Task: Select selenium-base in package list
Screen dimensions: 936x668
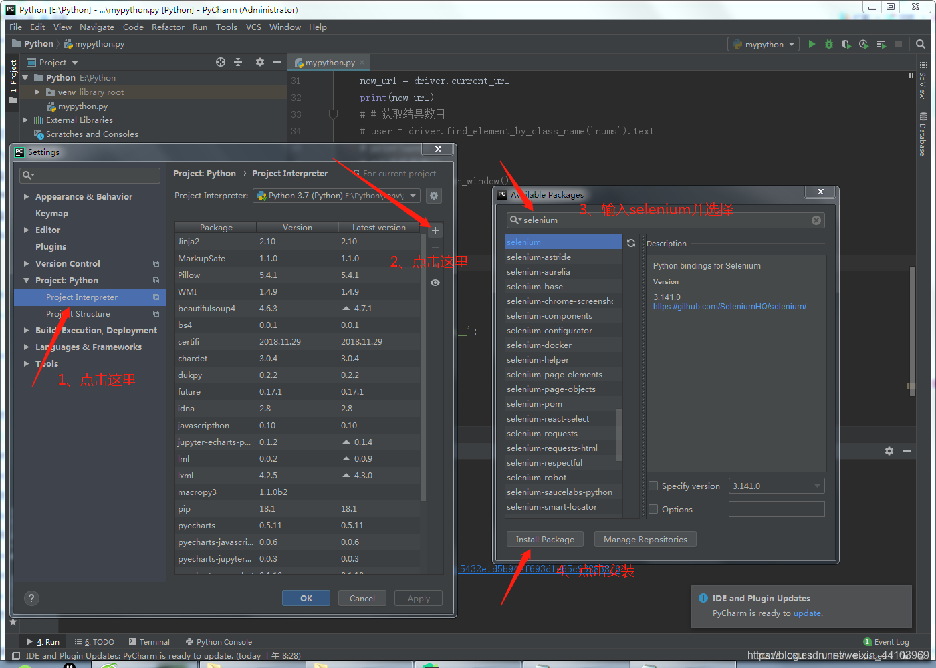Action: click(x=564, y=287)
